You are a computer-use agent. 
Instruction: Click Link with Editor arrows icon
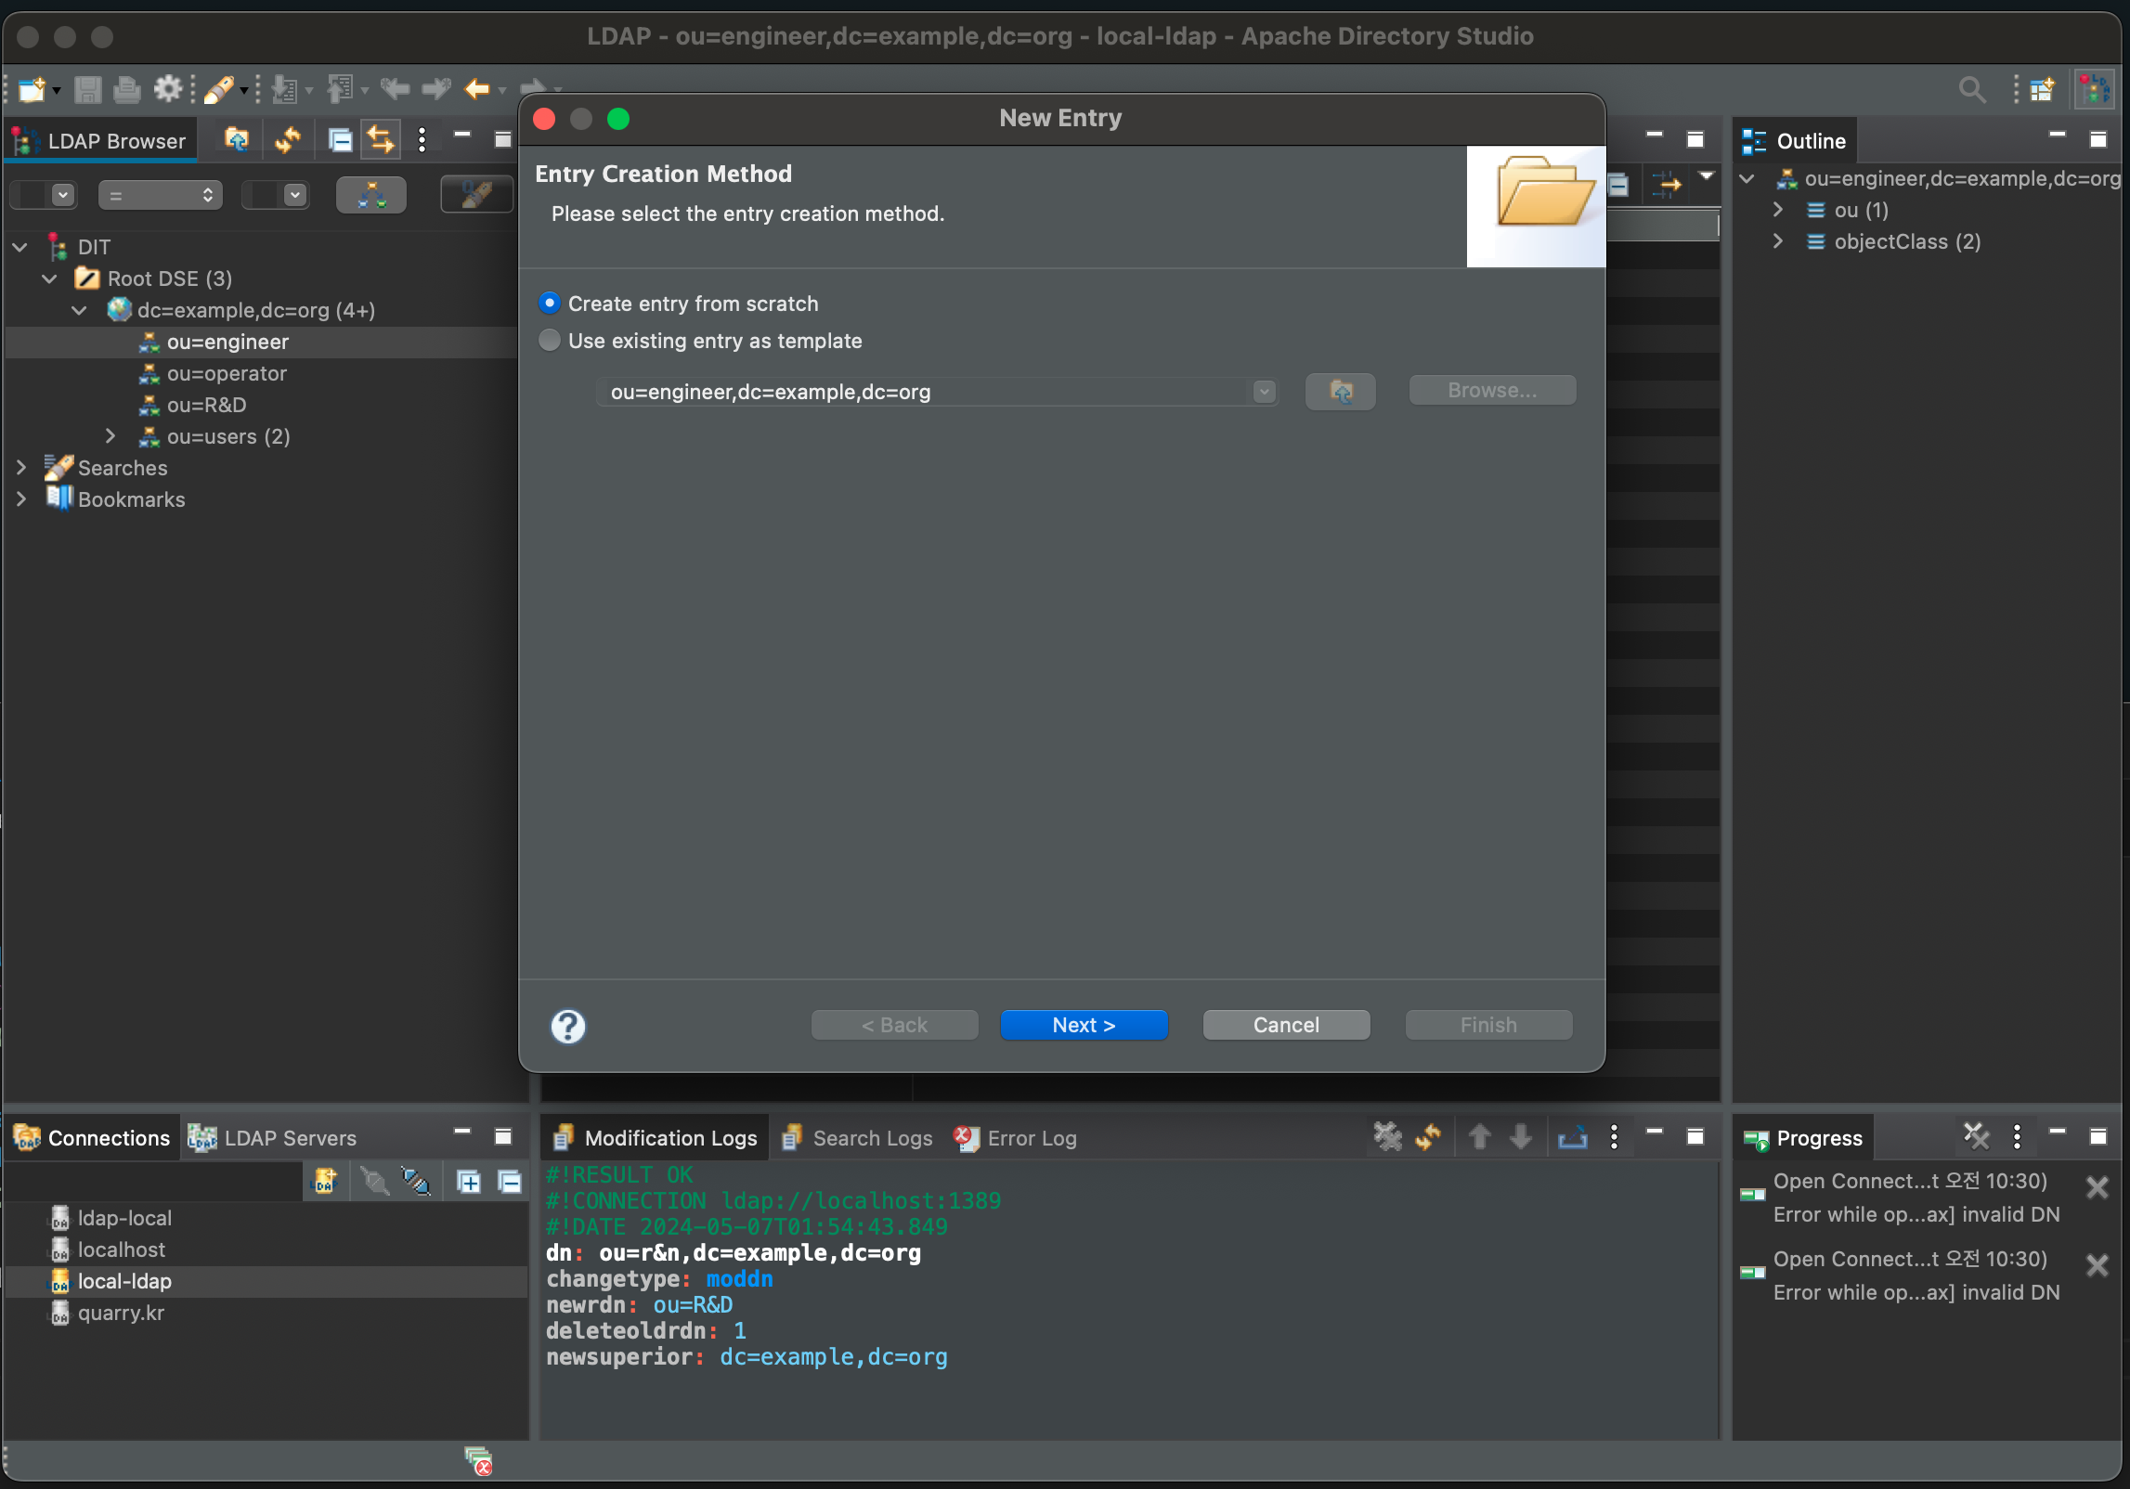tap(381, 140)
